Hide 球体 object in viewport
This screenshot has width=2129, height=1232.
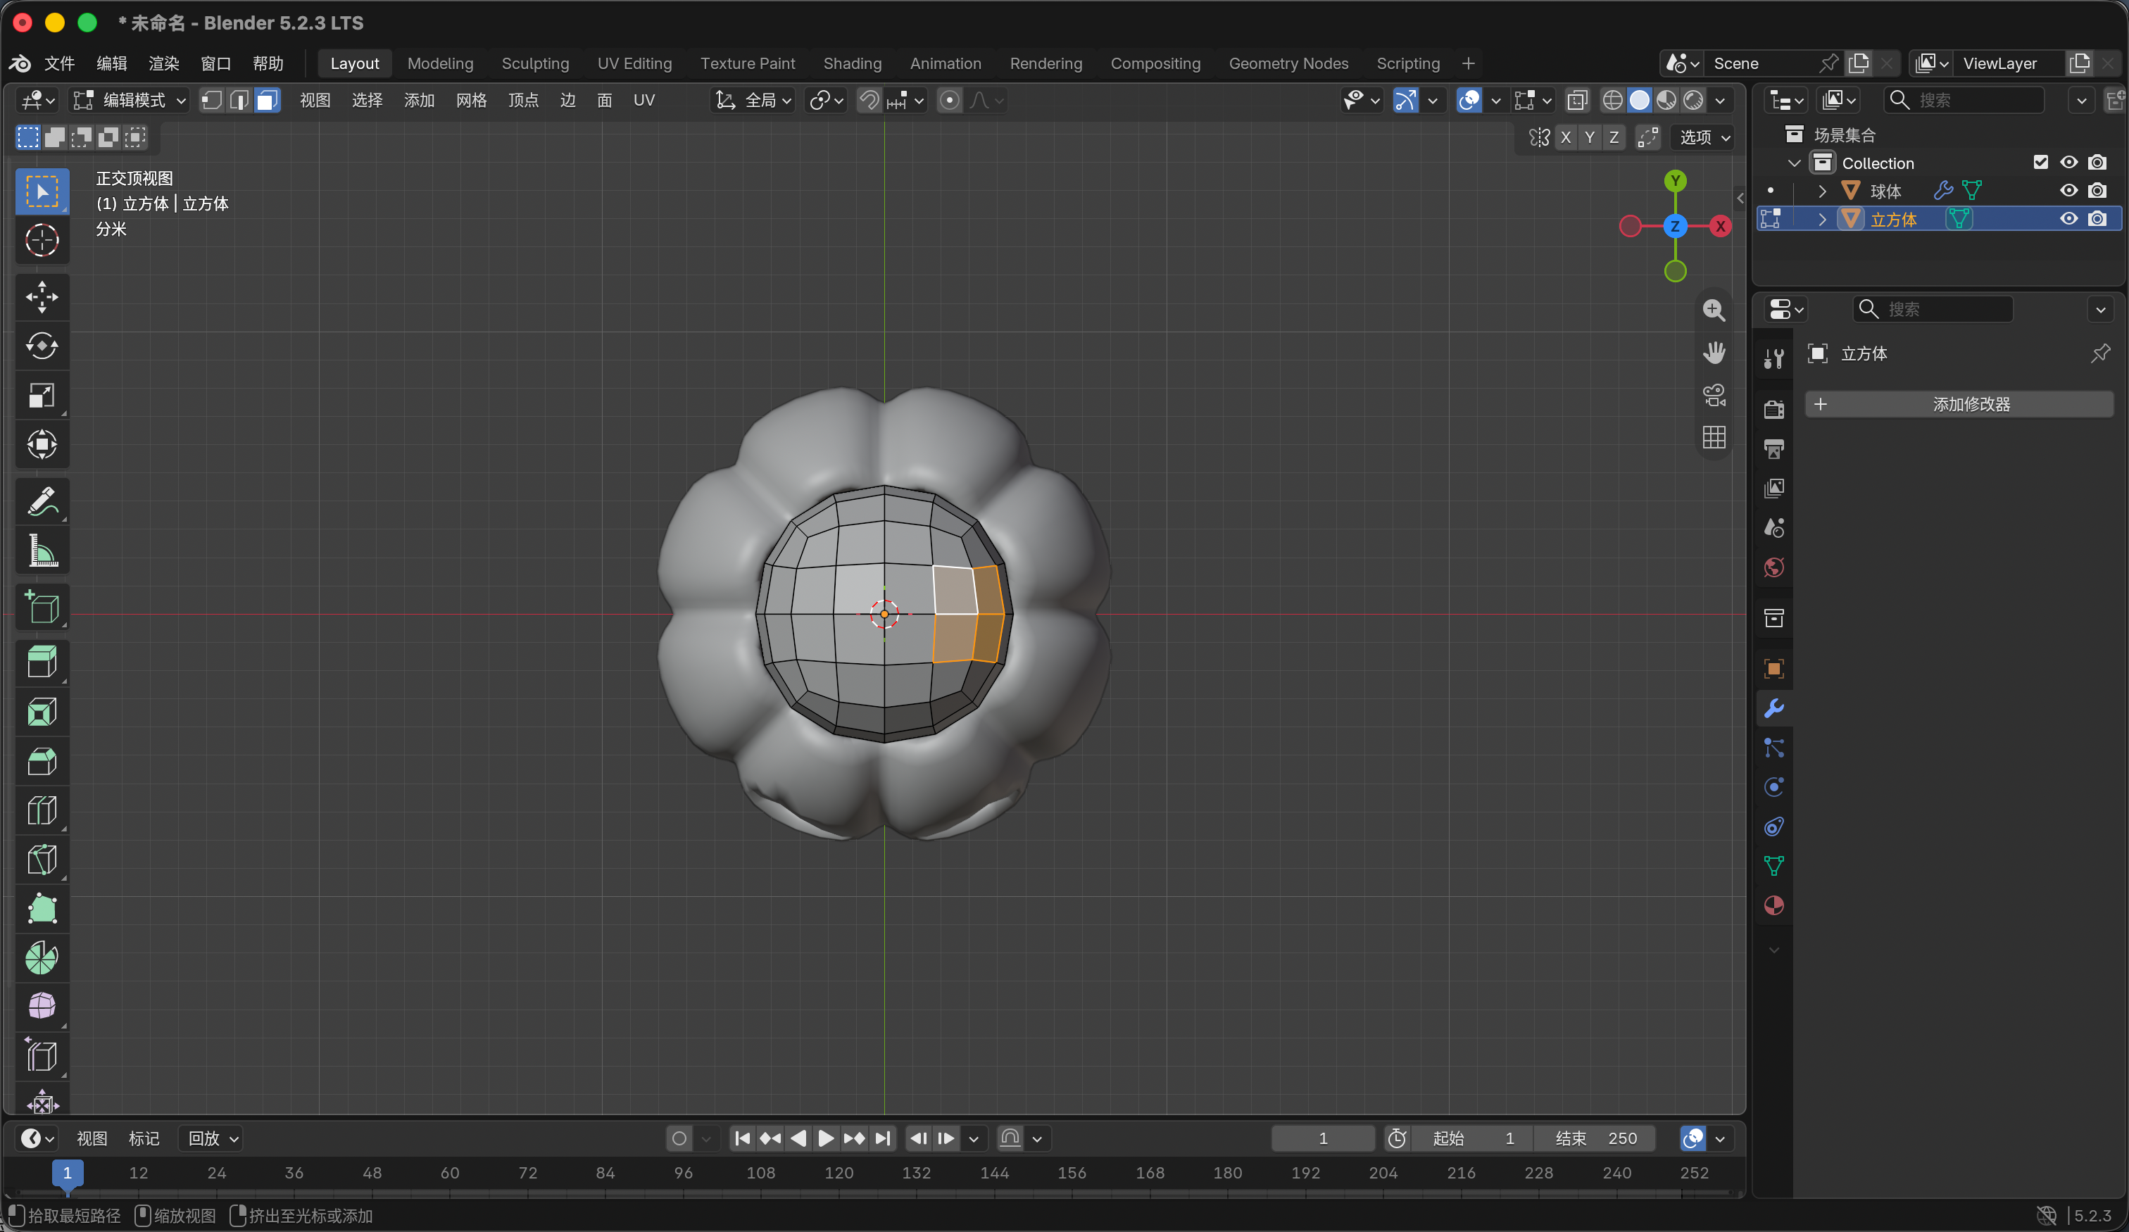(x=2068, y=190)
